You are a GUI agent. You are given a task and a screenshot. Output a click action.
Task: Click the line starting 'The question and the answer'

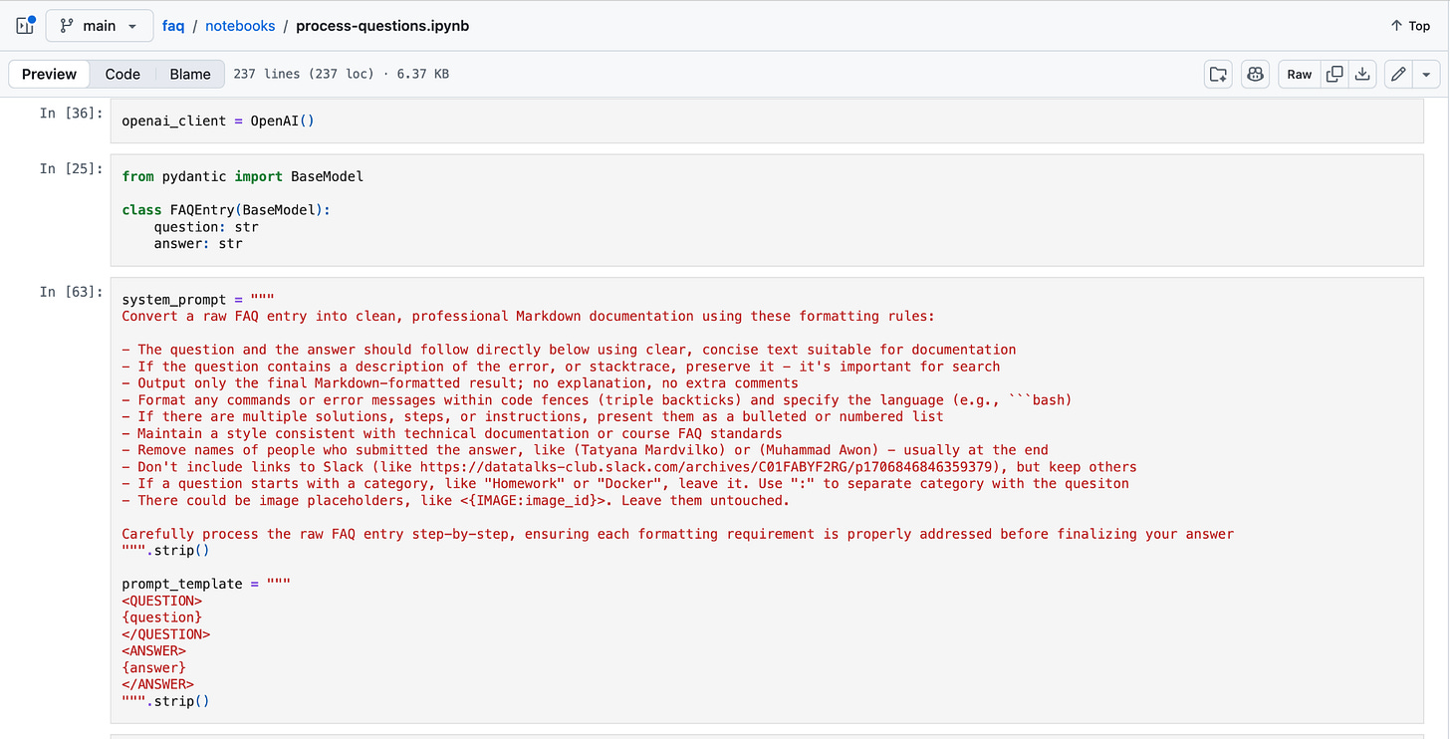coord(569,350)
